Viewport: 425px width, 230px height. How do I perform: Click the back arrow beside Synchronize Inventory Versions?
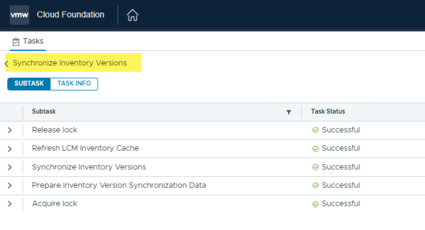(x=6, y=63)
